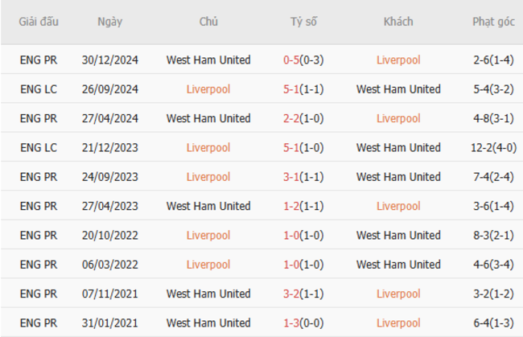The image size is (523, 337).
Task: Click the "Tỷ số" column header
Action: pyautogui.click(x=304, y=22)
